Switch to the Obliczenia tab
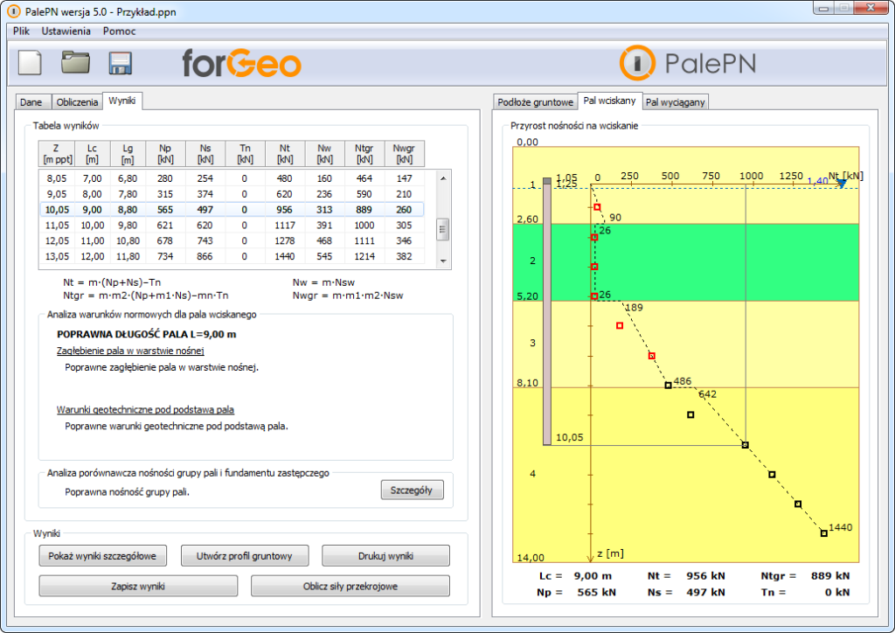895x633 pixels. [77, 102]
